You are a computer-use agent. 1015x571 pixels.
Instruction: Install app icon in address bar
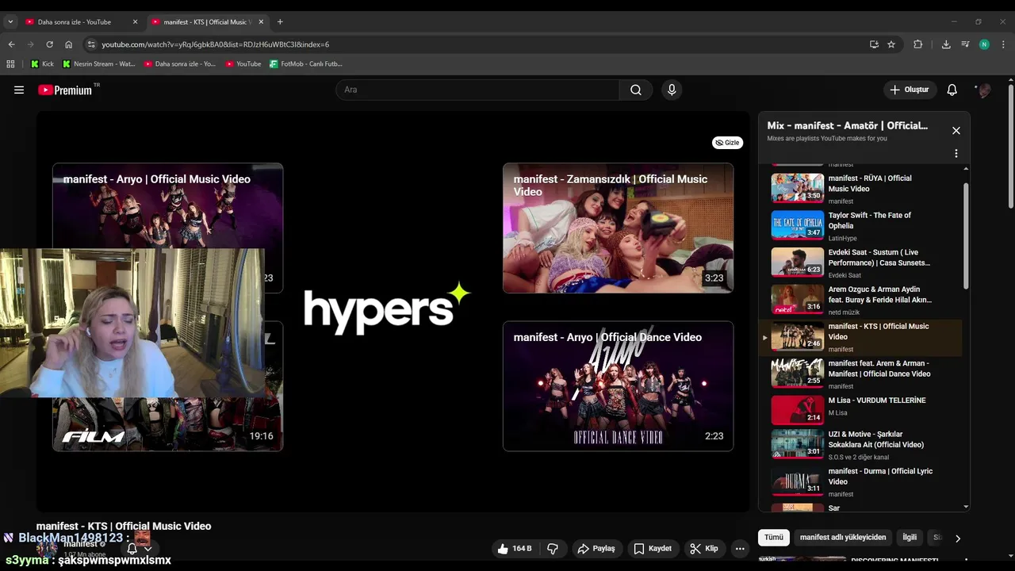pyautogui.click(x=874, y=44)
